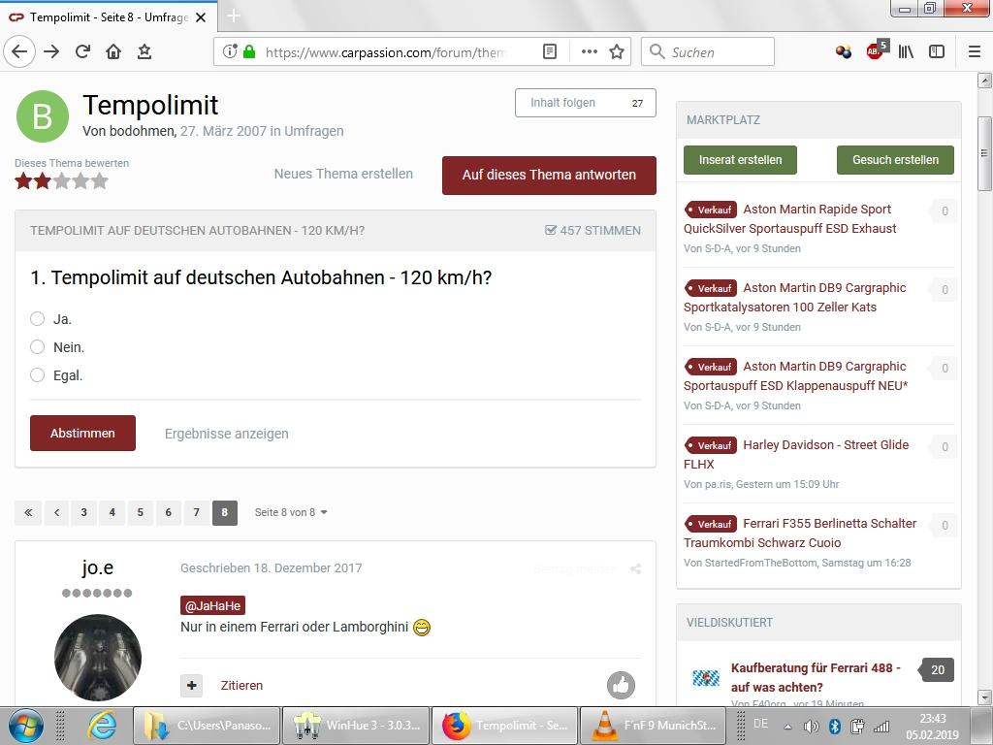Bookmark this page with the star icon
The height and width of the screenshot is (745, 993).
(x=616, y=52)
